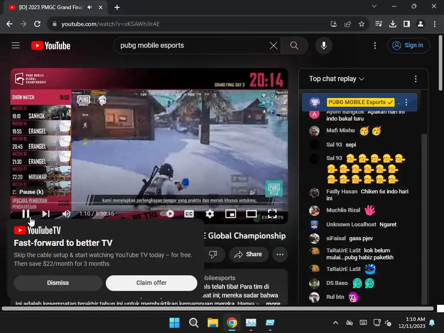Mute the video player volume
The height and width of the screenshot is (333, 444).
coord(66,214)
